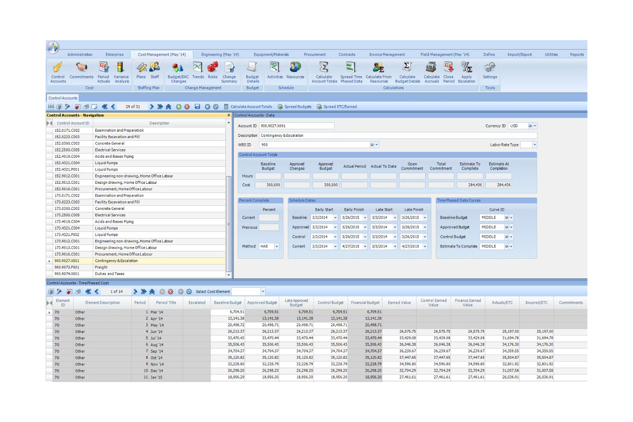
Task: Launch Variance Analysis tool
Action: (x=121, y=72)
